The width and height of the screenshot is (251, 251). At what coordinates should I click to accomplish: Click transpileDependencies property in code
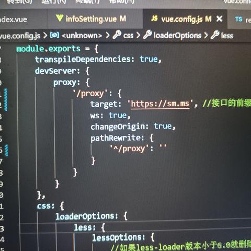click(83, 60)
